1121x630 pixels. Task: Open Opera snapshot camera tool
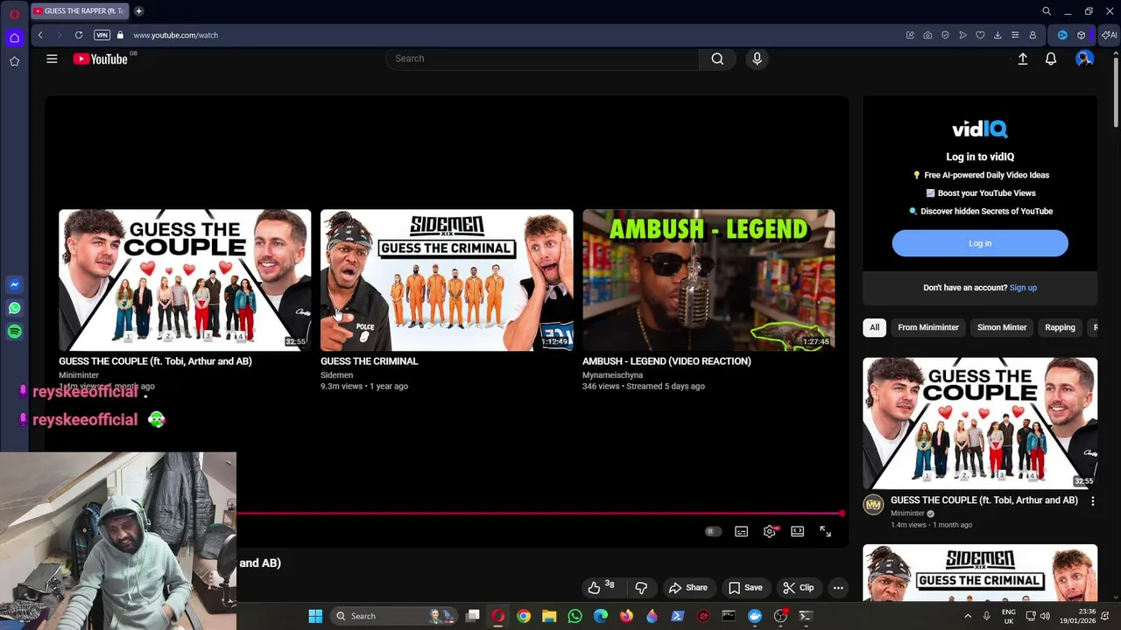point(927,35)
